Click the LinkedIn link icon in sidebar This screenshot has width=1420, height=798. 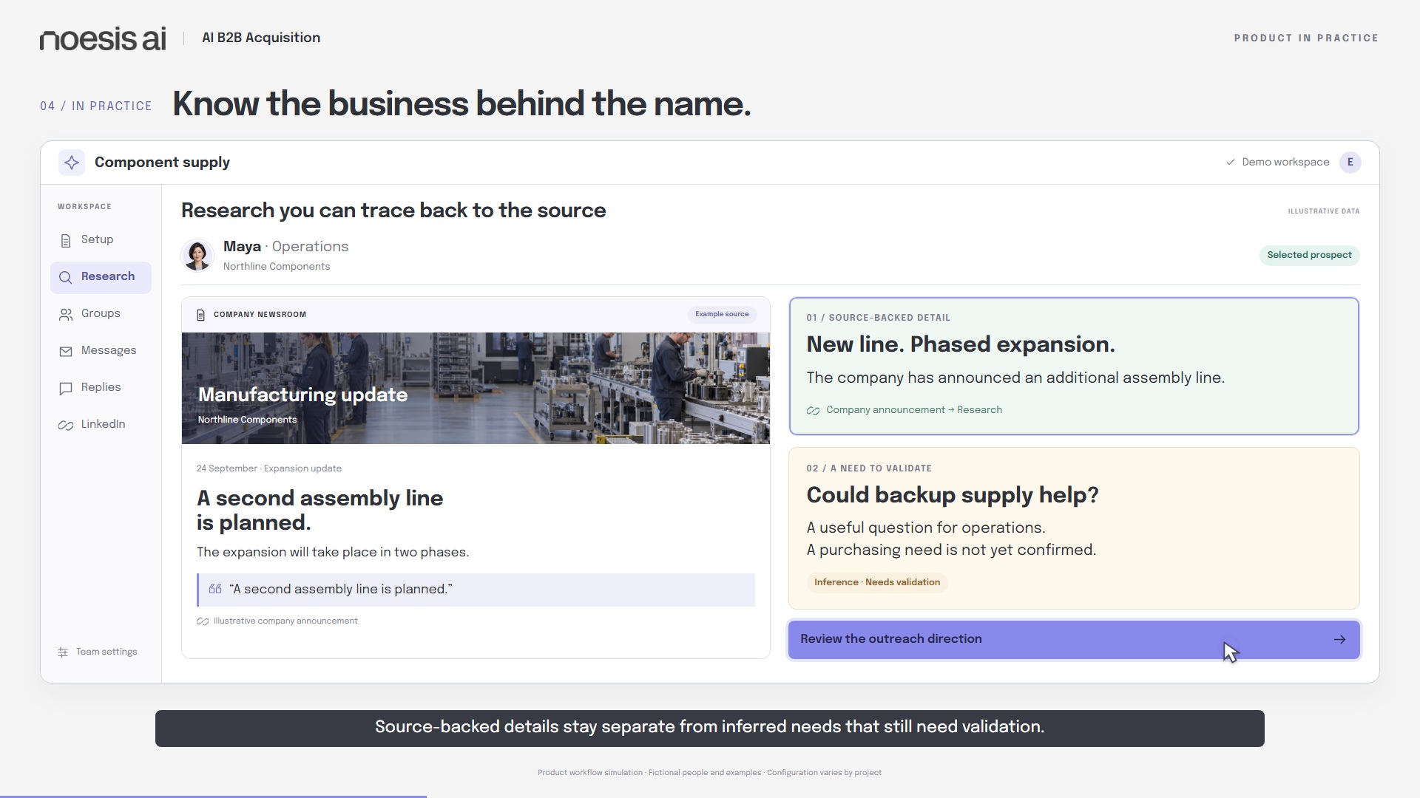(x=66, y=425)
